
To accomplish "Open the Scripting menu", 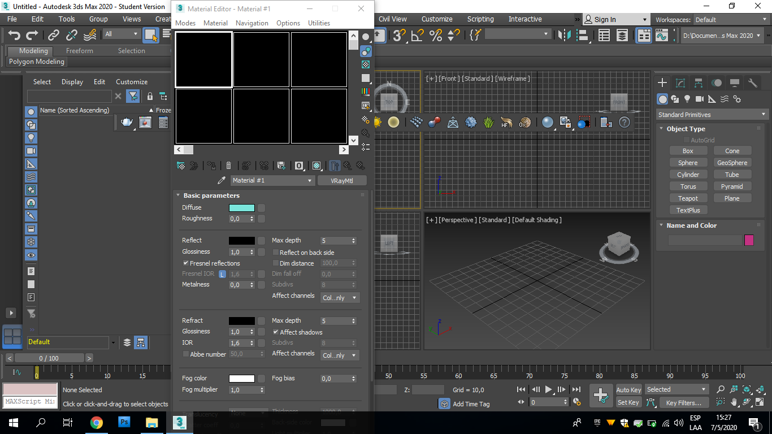I will pyautogui.click(x=480, y=19).
